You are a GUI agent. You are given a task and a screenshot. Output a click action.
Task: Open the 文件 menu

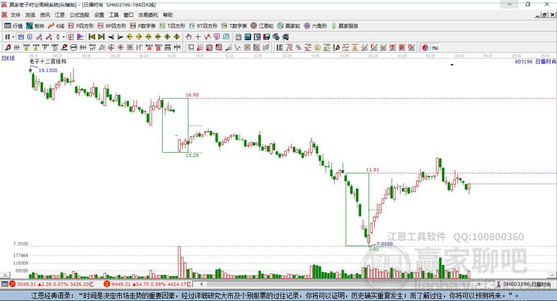[x=15, y=15]
